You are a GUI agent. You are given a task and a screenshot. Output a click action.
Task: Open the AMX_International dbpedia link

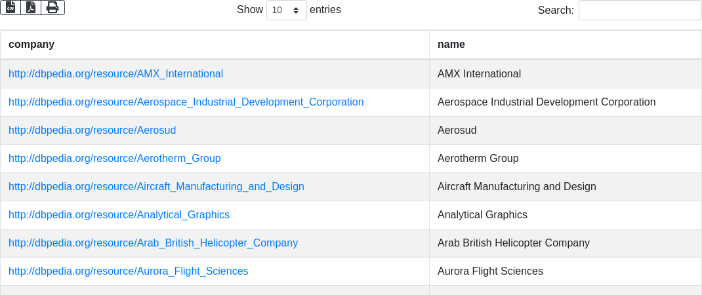click(115, 74)
